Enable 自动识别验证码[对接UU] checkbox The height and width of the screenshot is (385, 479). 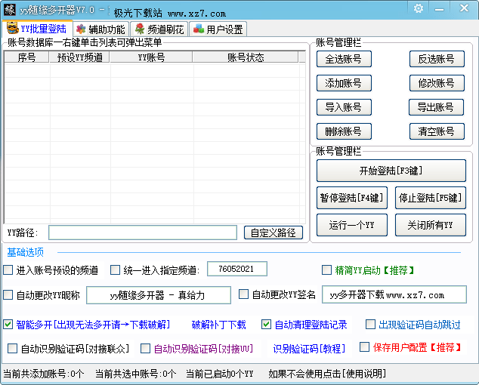(x=145, y=349)
